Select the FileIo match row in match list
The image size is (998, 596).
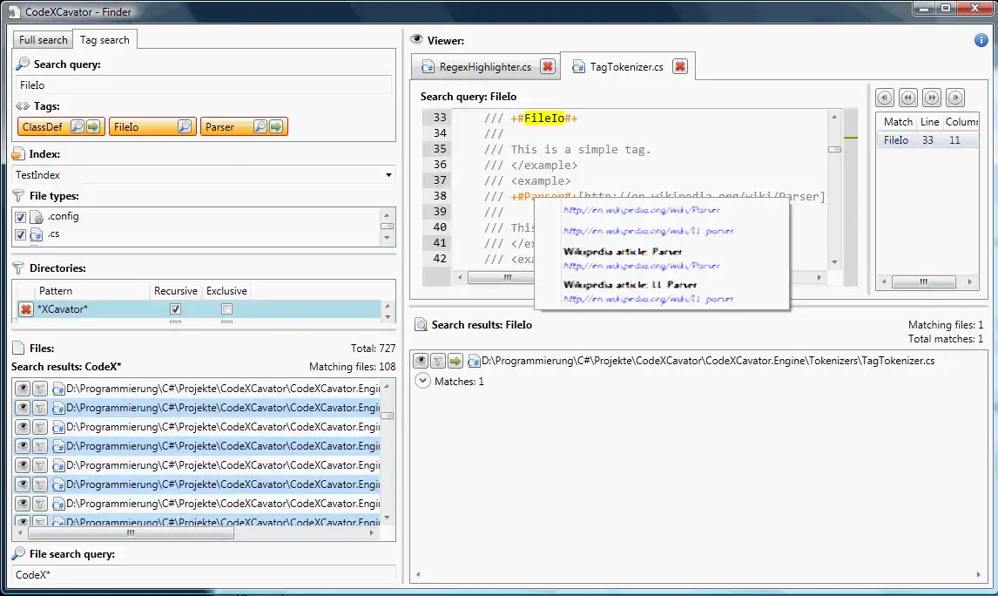point(927,140)
